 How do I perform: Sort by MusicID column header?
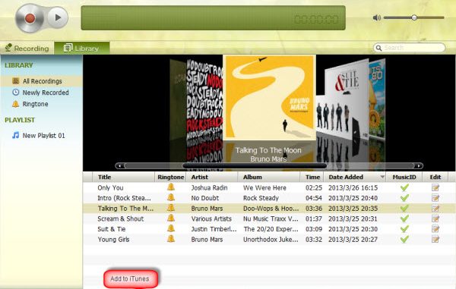click(x=404, y=177)
